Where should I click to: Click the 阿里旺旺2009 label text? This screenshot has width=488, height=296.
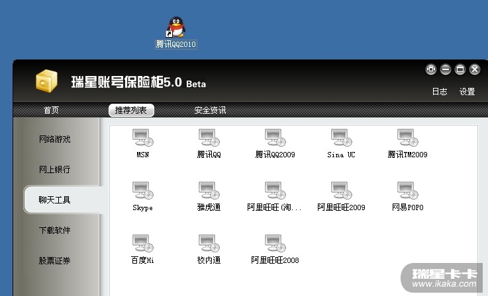(341, 207)
